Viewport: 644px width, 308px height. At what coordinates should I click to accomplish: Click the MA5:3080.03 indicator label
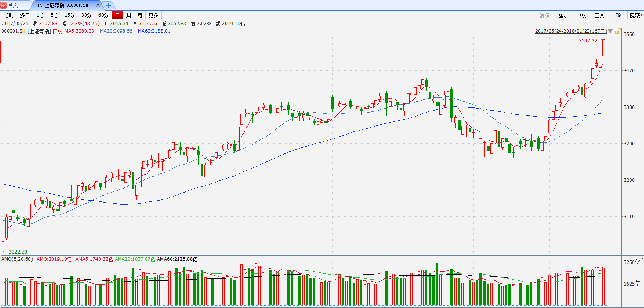point(79,31)
